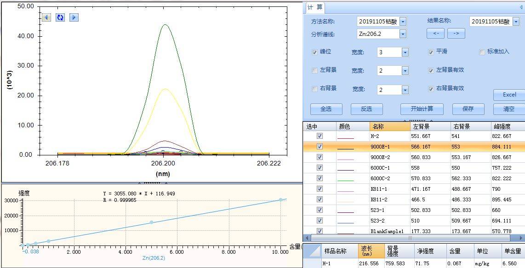Click the left arrow icon on spectrum chart
This screenshot has height=268, width=525.
coord(46,17)
